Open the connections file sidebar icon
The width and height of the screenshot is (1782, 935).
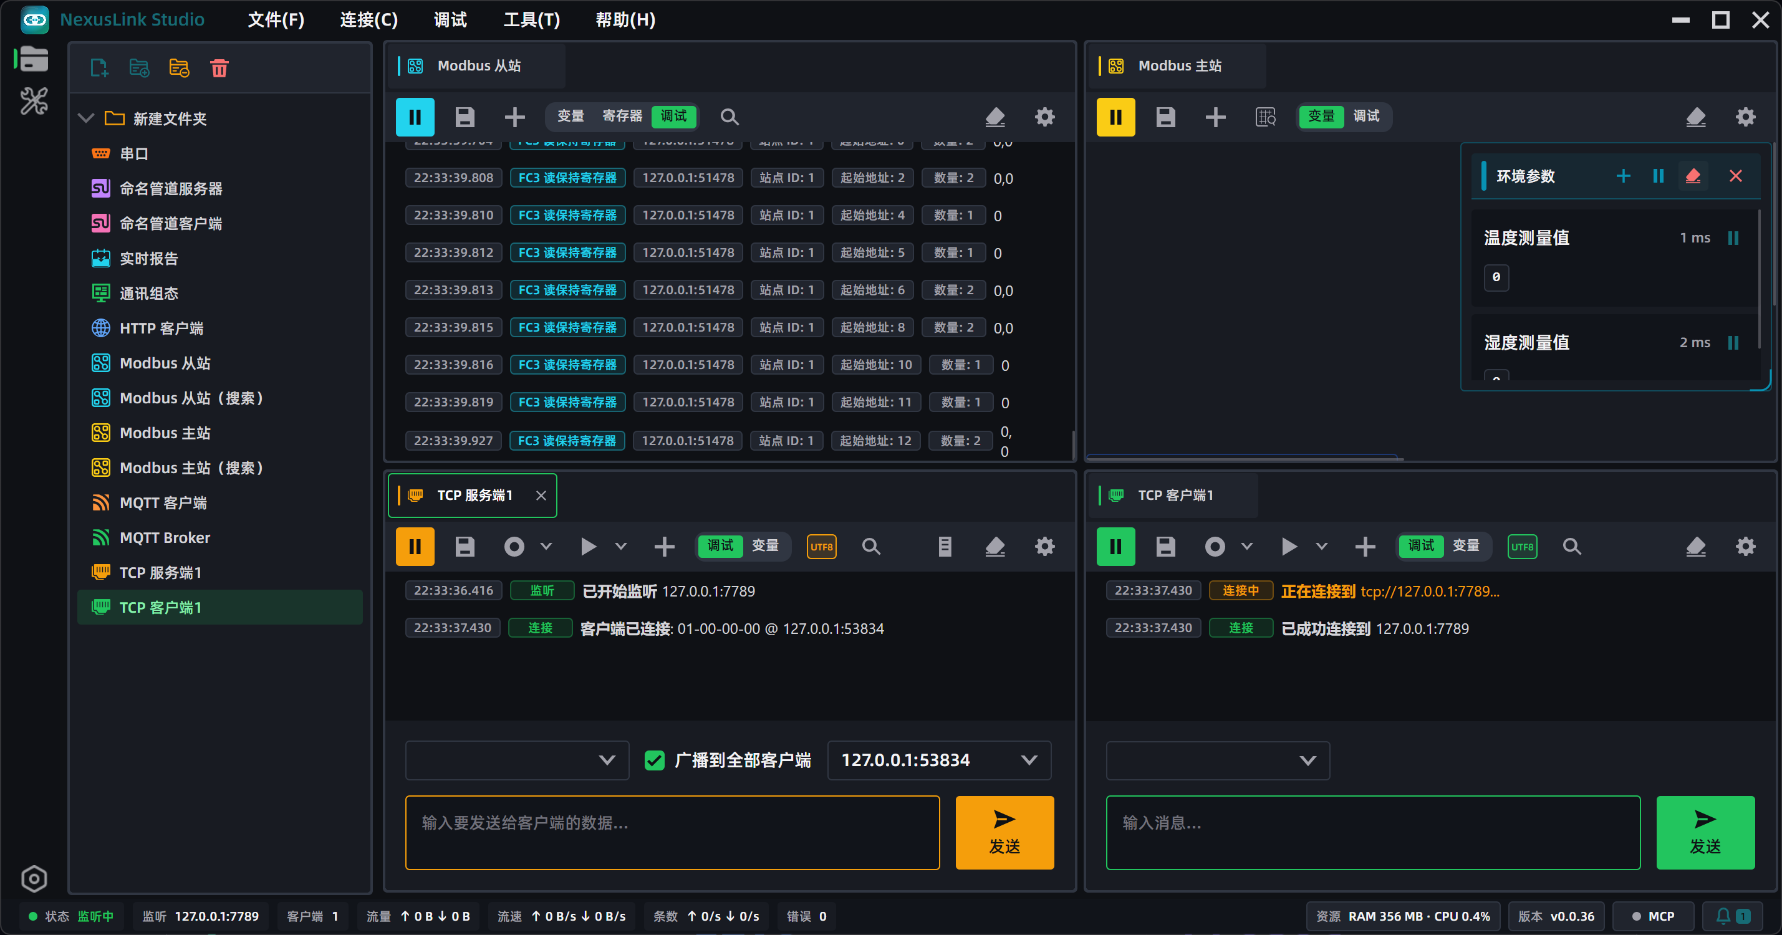tap(33, 59)
